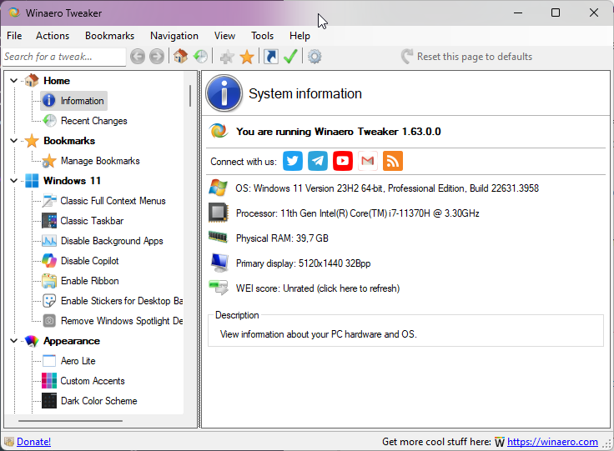Open the Telegram channel icon
Screen dimensions: 614x451
tap(318, 161)
